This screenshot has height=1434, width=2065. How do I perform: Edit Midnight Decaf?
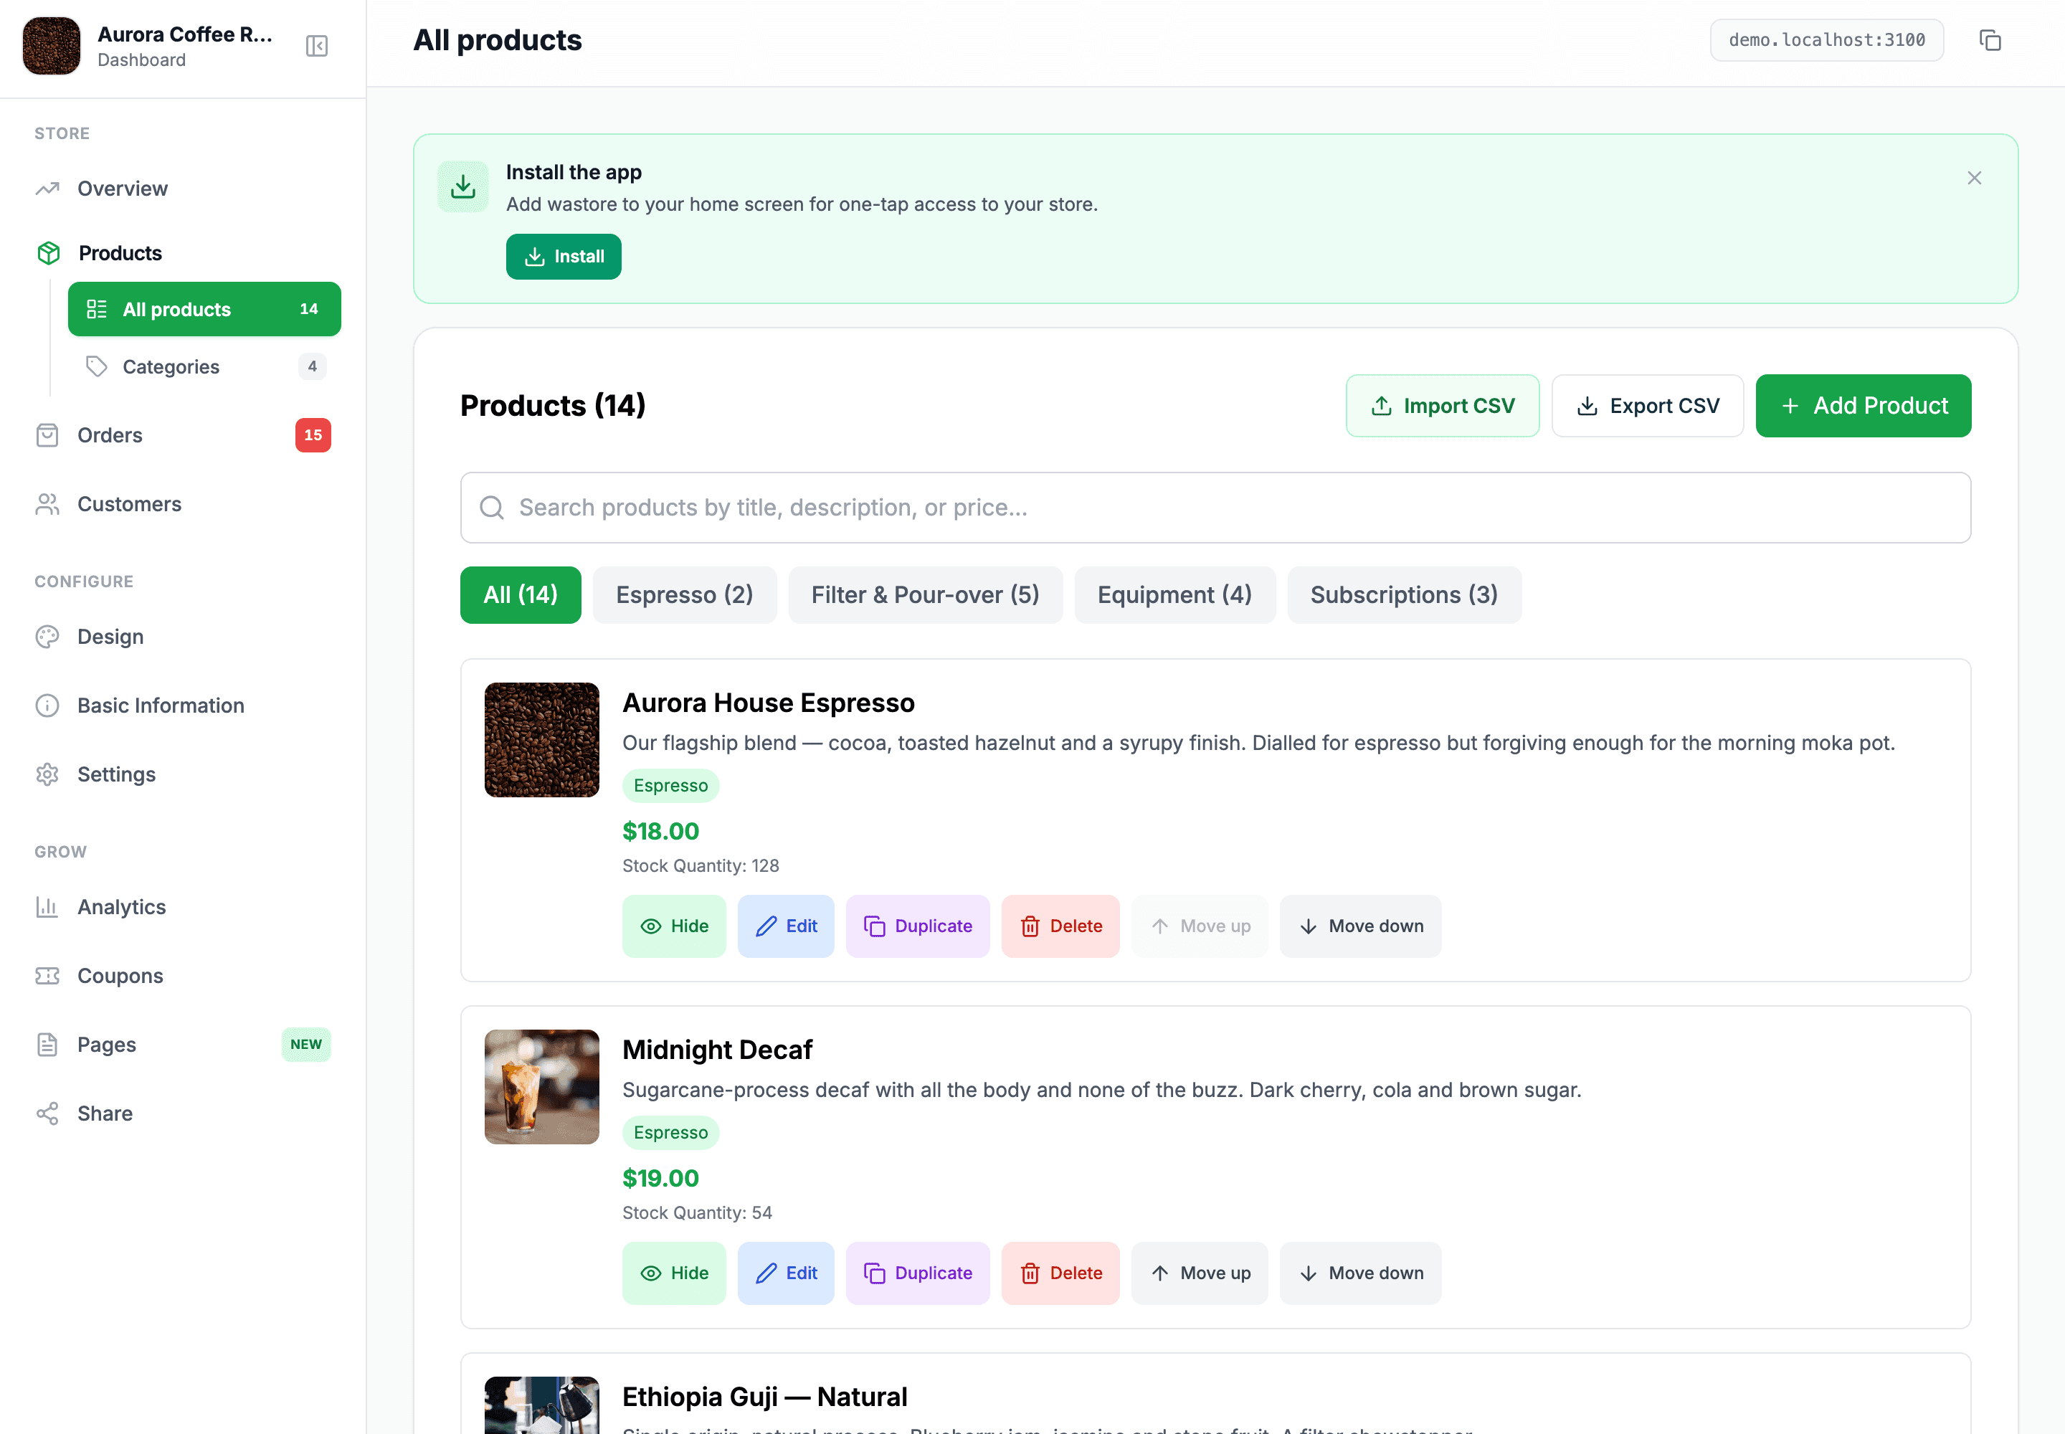tap(785, 1273)
